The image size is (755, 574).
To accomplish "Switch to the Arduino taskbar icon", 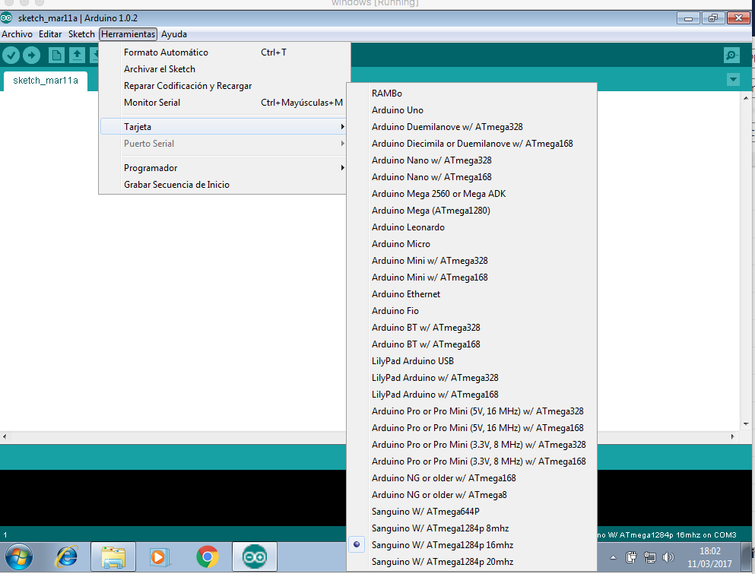I will coord(254,557).
